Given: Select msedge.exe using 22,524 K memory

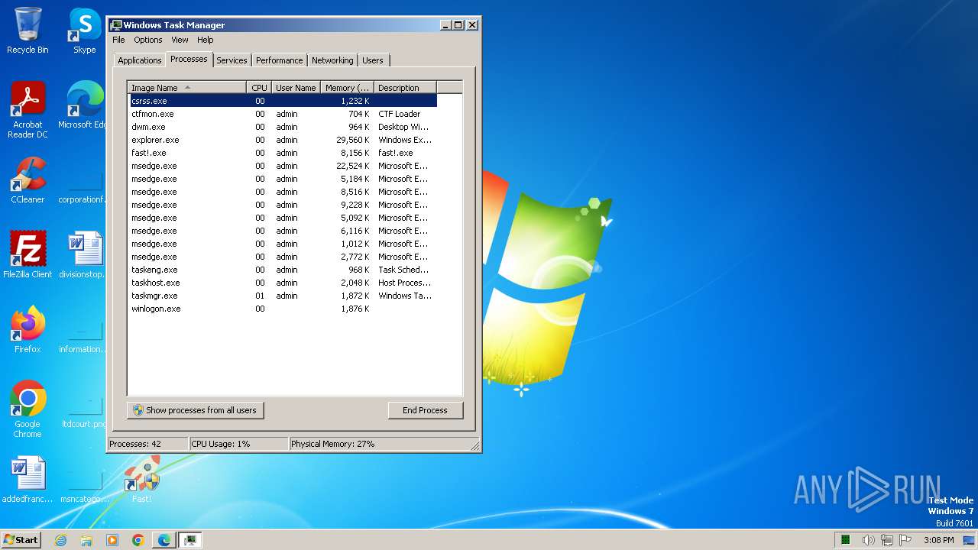Looking at the screenshot, I should 283,166.
